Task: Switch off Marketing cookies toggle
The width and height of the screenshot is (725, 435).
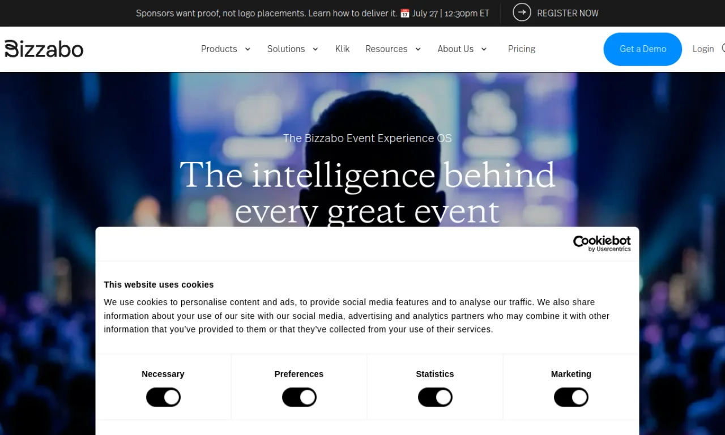Action: [571, 397]
